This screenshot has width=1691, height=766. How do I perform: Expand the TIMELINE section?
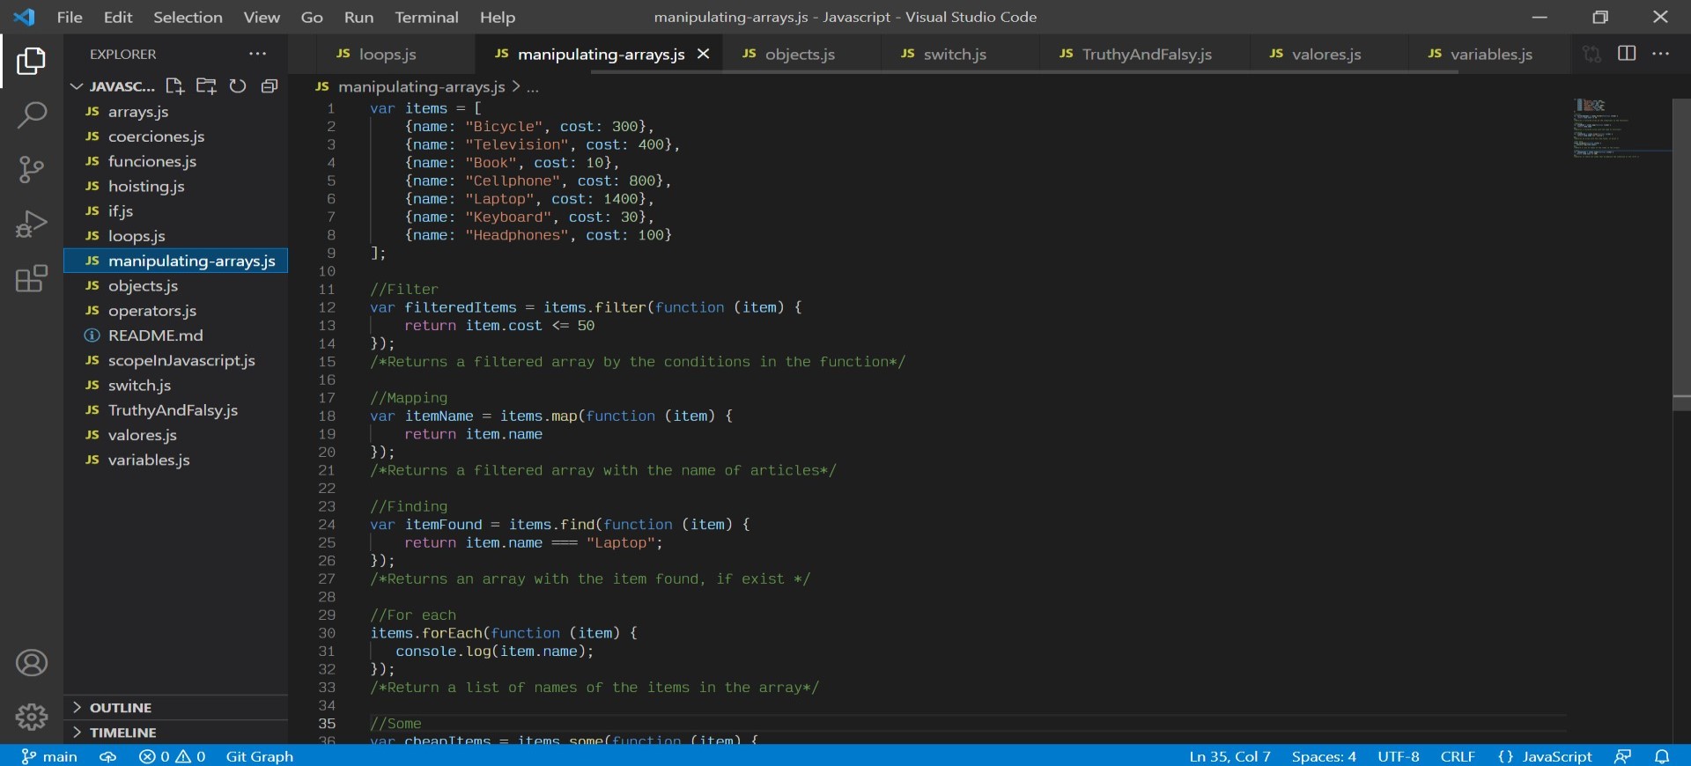122,733
